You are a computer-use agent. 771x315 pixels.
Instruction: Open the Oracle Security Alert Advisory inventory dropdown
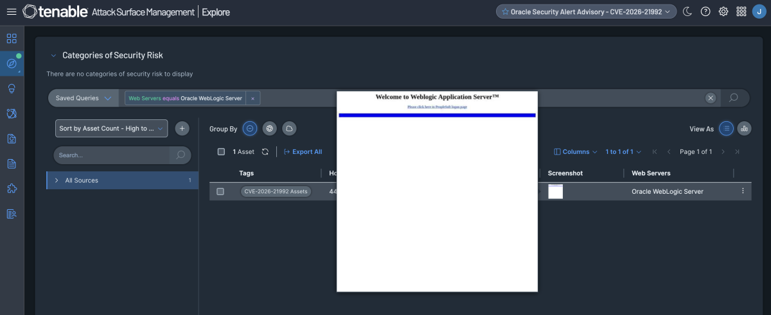point(587,12)
